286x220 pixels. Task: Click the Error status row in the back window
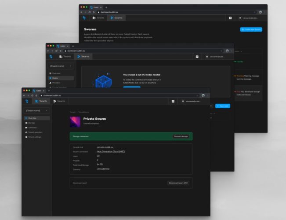coord(248,93)
